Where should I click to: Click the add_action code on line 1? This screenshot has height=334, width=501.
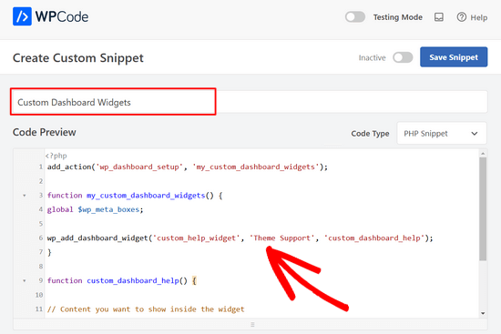(188, 167)
